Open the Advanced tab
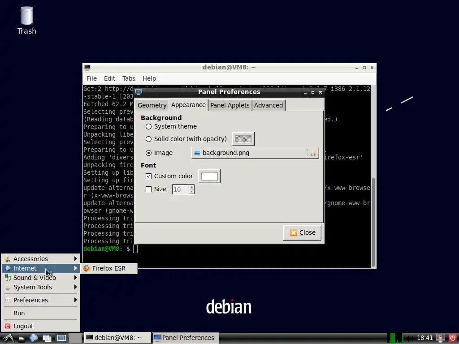This screenshot has width=459, height=344. coord(268,105)
